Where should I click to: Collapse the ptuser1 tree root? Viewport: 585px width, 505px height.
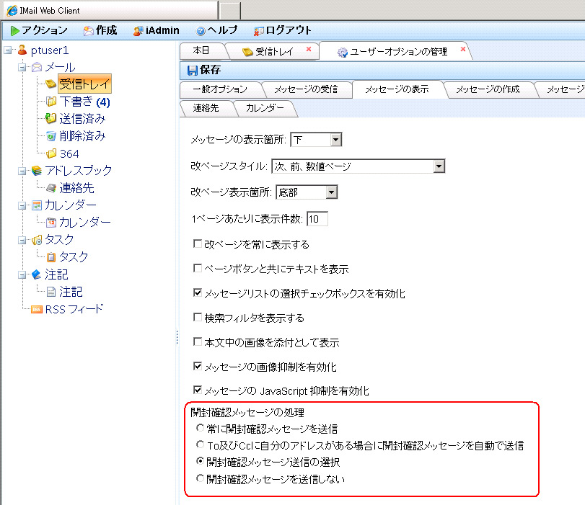[7, 50]
